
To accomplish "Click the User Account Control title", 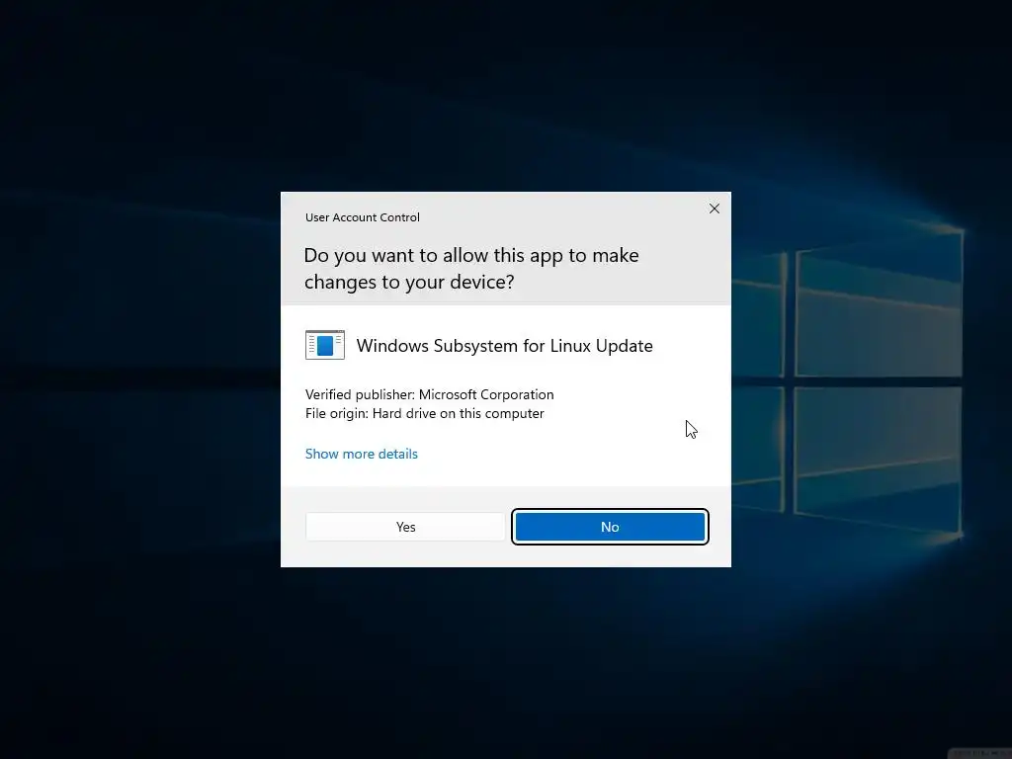I will tap(362, 217).
